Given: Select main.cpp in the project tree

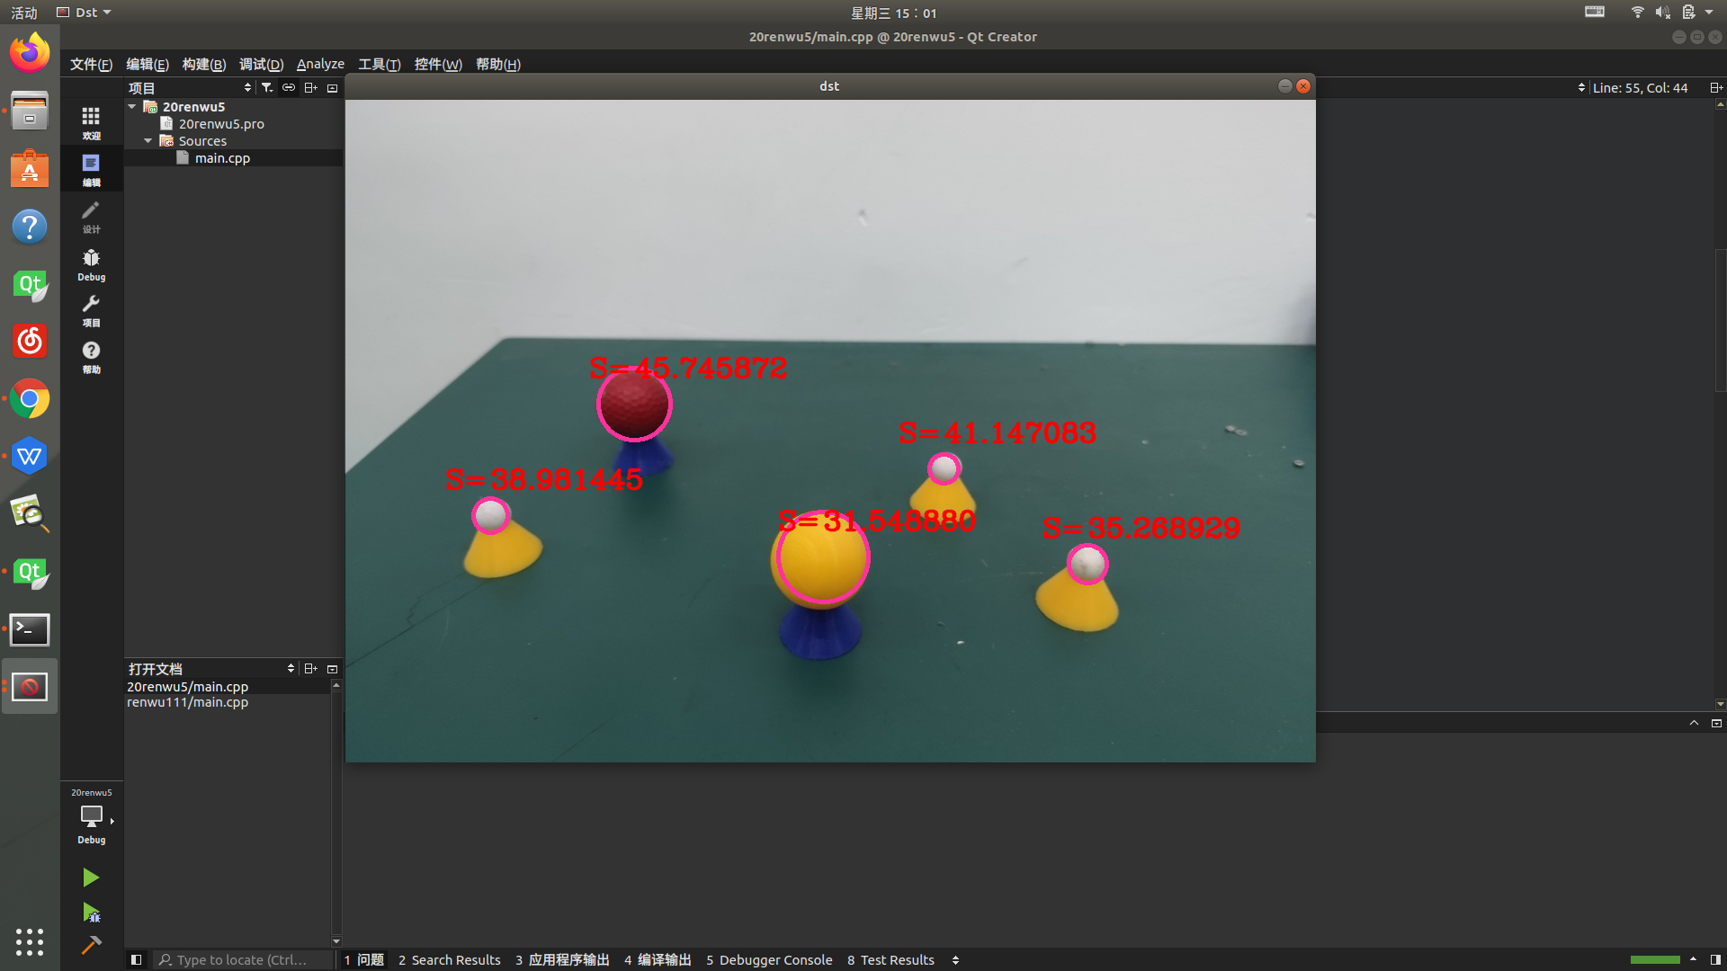Looking at the screenshot, I should point(222,158).
